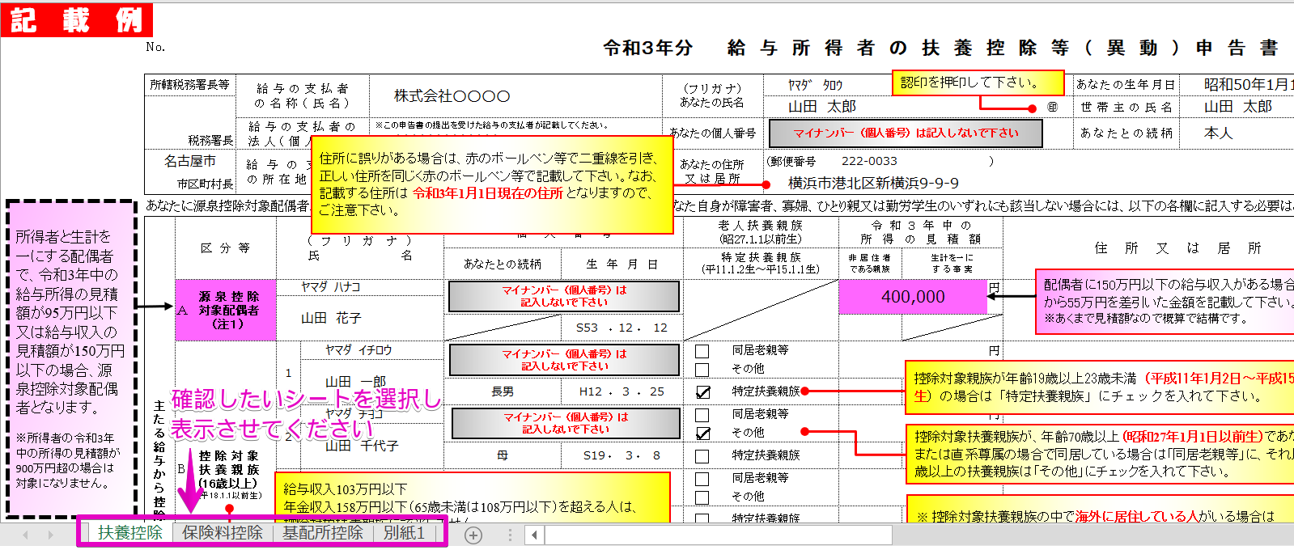Click the あなたとの続柄 column header
The height and width of the screenshot is (550, 1294).
[503, 264]
